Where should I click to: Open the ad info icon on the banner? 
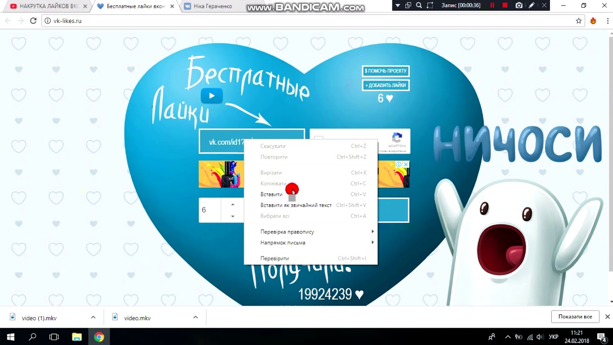coord(398,164)
